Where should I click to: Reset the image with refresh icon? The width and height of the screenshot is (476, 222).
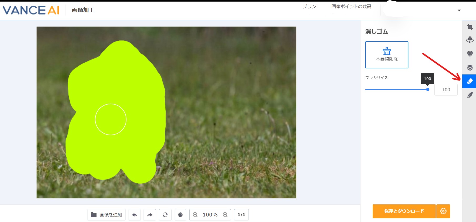[165, 215]
